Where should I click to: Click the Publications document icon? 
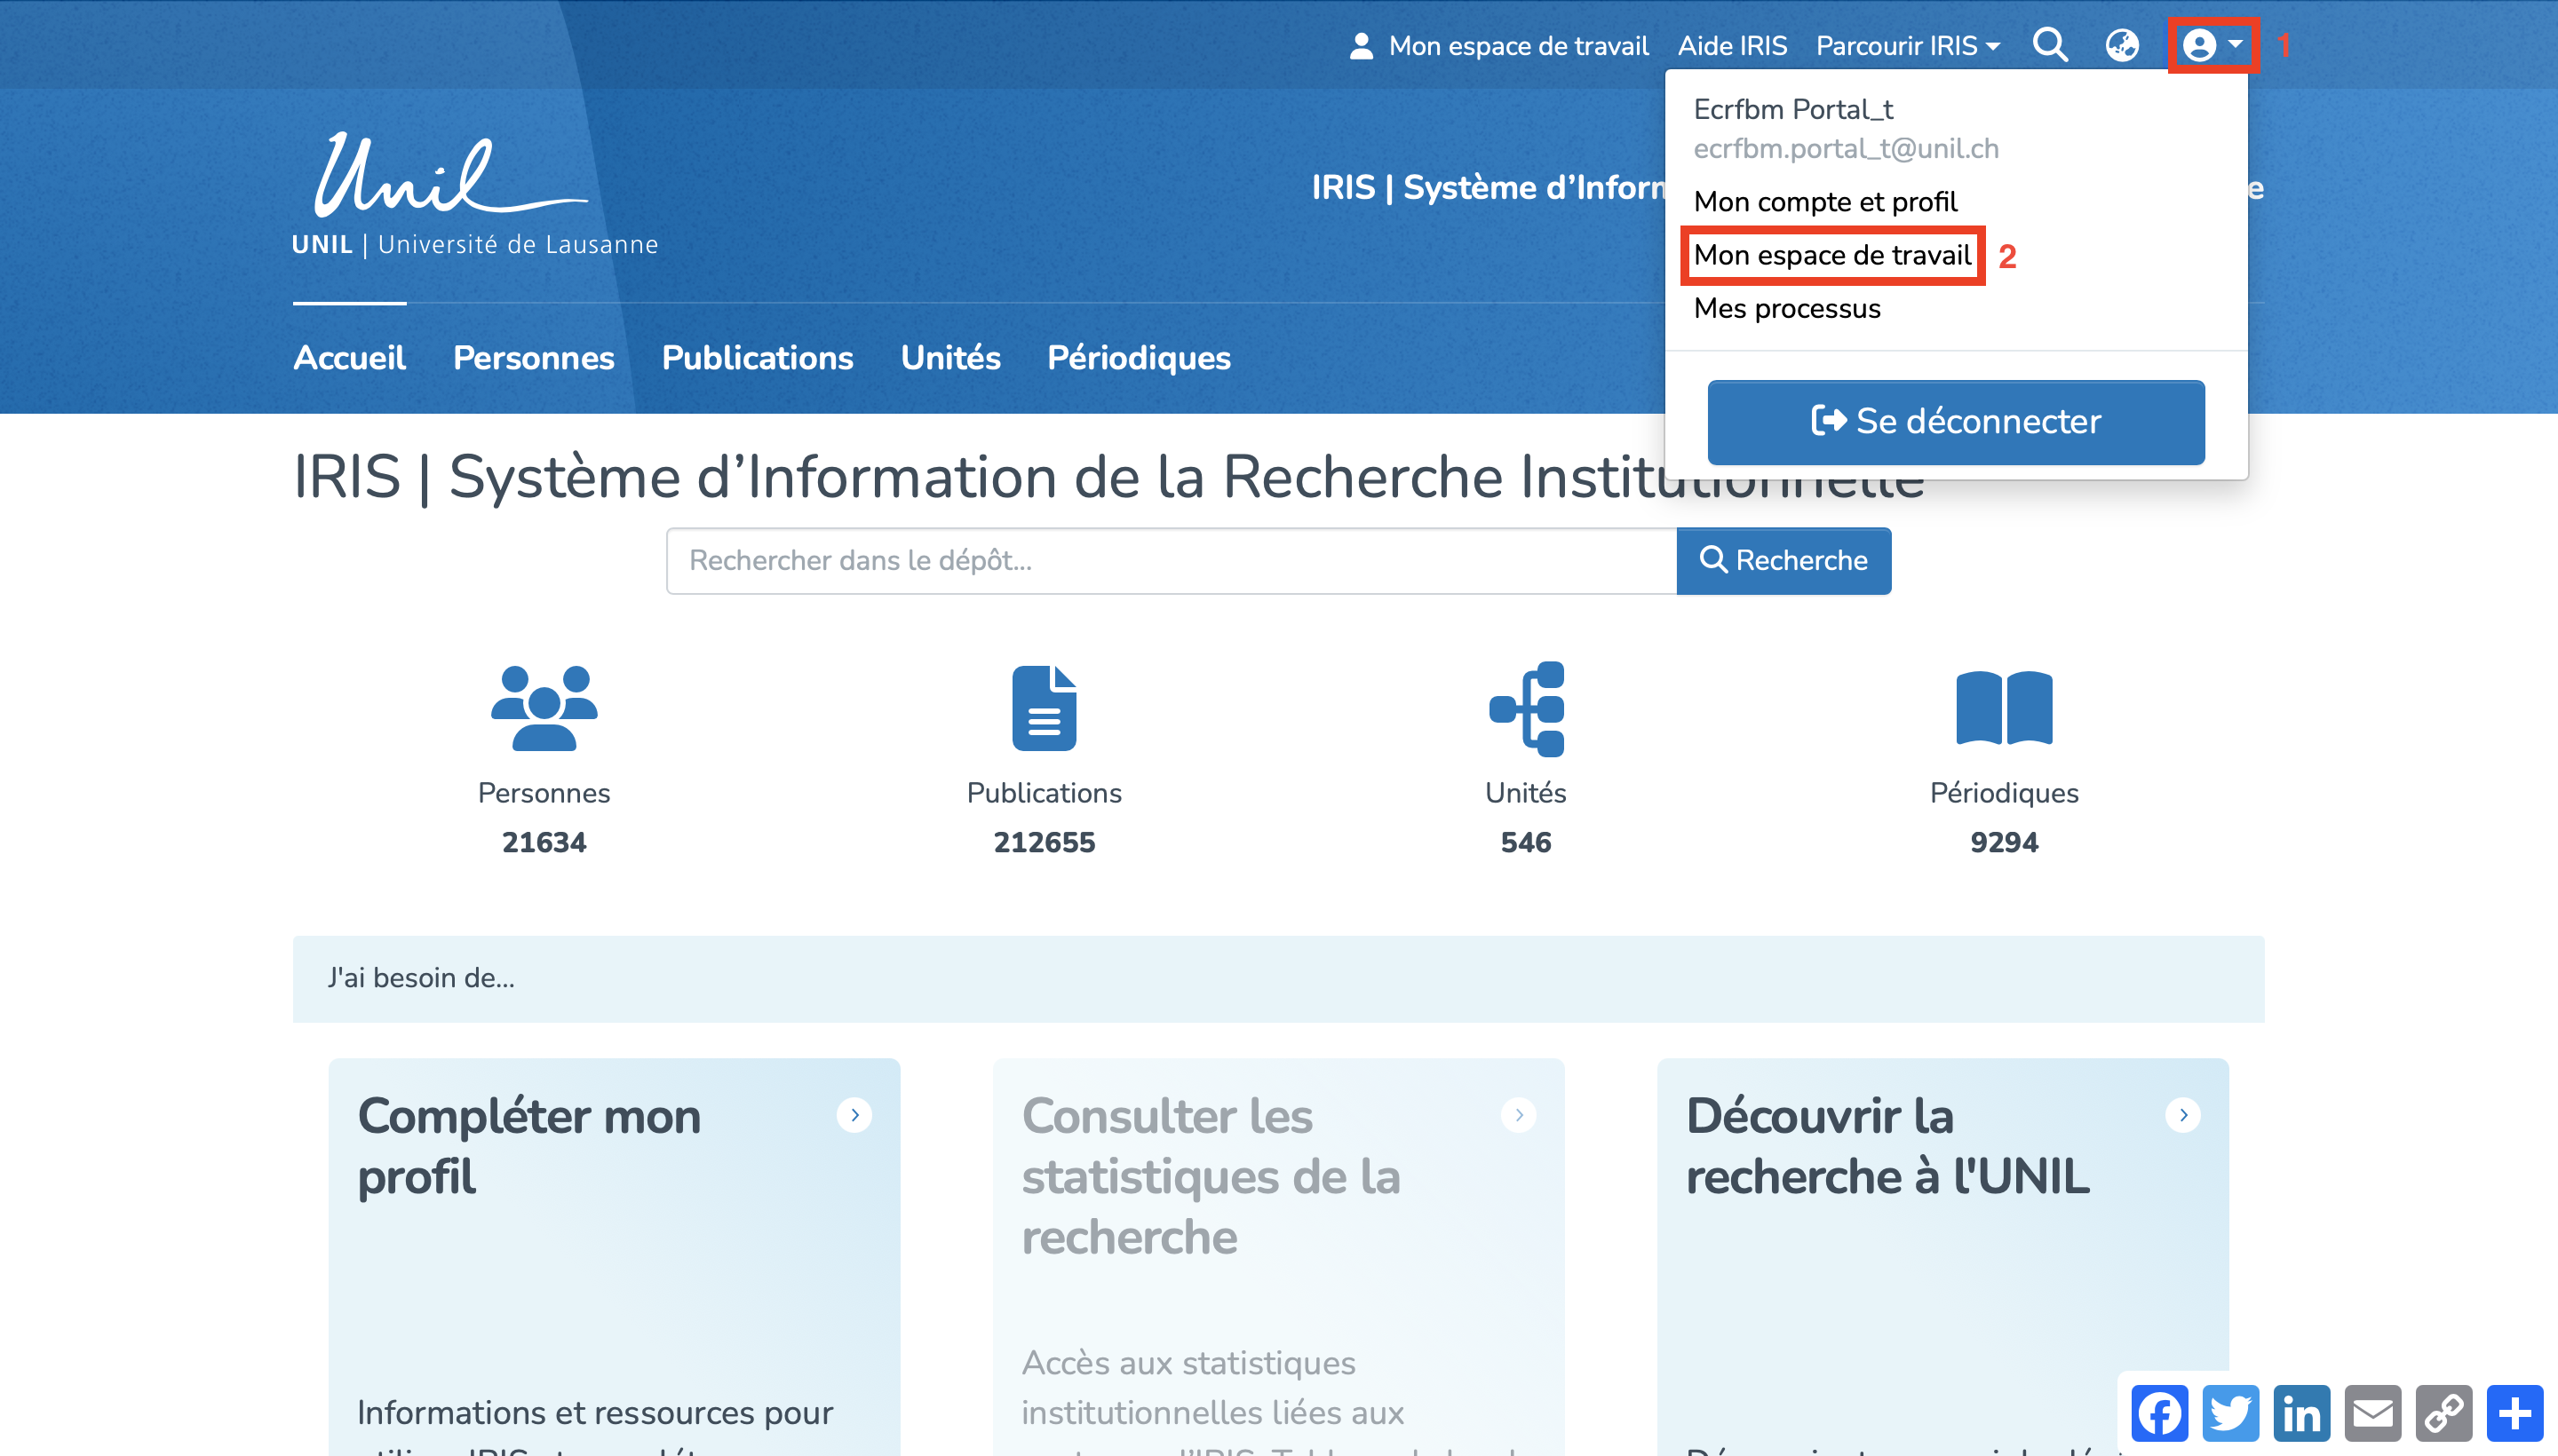pos(1044,707)
